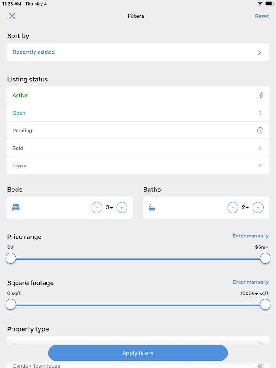The width and height of the screenshot is (276, 368).
Task: Select the Open listing status row
Action: [x=138, y=113]
